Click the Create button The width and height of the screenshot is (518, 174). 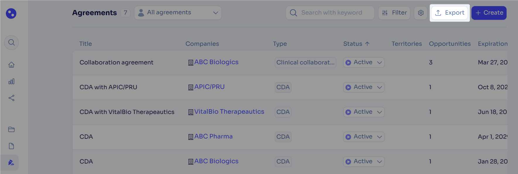point(489,13)
